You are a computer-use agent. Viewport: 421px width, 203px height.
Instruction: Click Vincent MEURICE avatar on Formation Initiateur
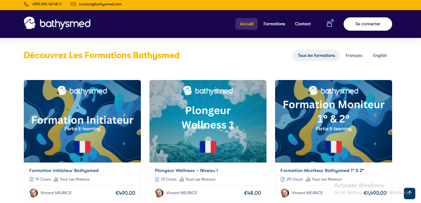(34, 193)
